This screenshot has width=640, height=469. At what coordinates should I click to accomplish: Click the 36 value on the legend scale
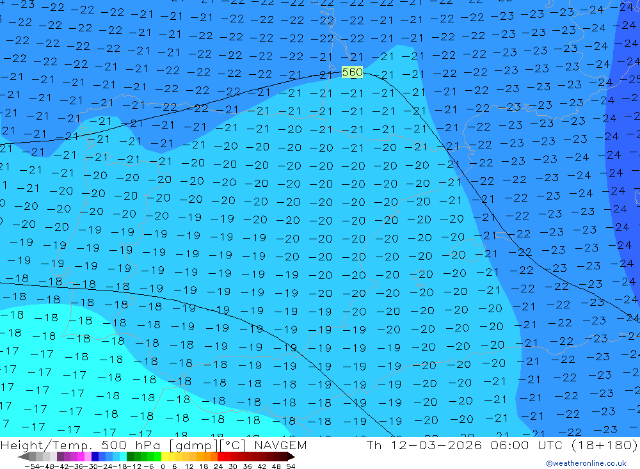(247, 466)
